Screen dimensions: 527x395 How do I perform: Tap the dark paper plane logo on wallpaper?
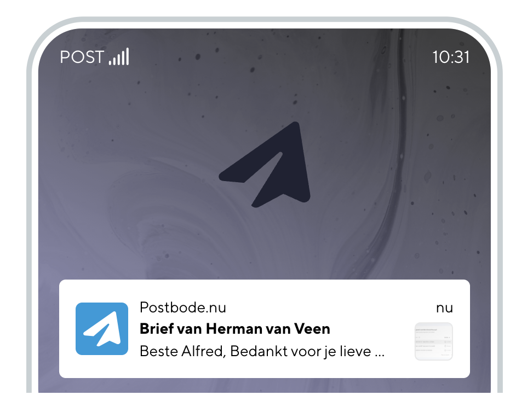click(265, 165)
